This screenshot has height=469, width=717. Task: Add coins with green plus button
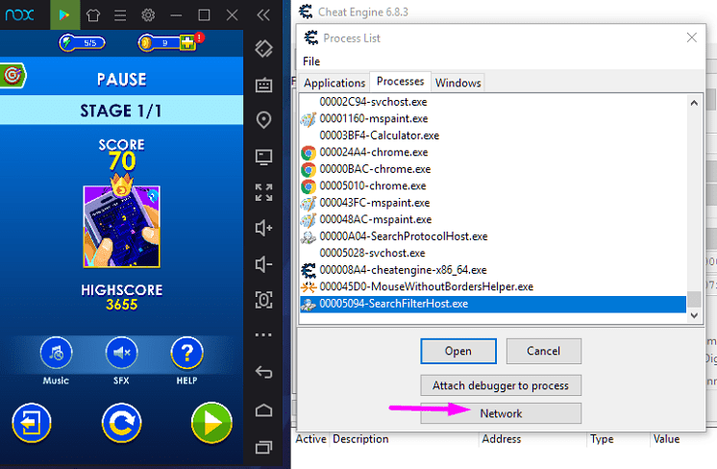[187, 43]
